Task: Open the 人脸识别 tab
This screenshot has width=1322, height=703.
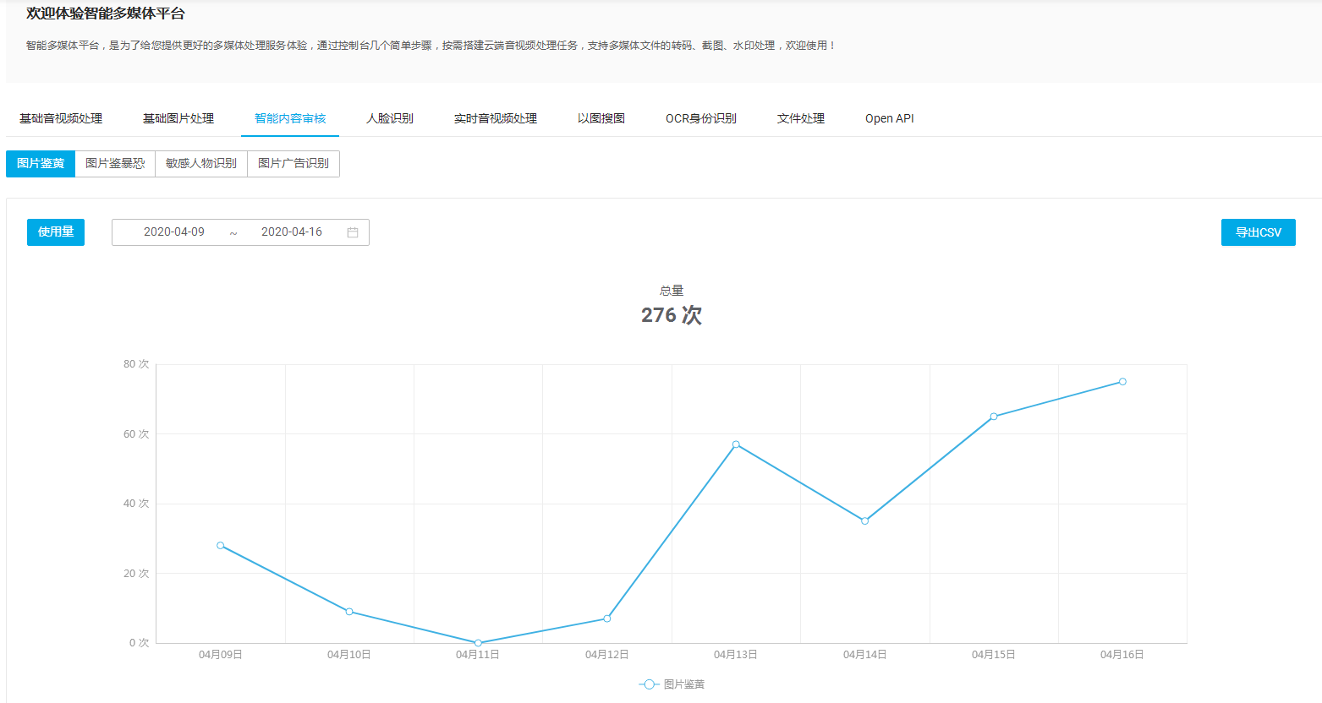Action: (x=390, y=118)
